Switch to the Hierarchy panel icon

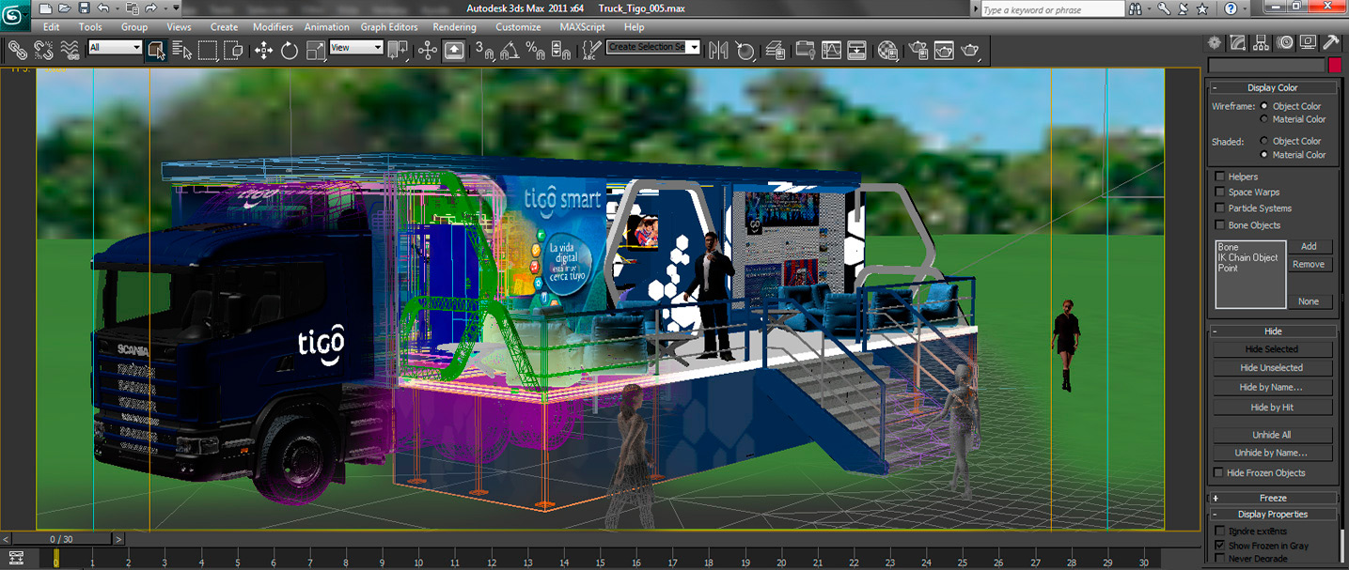coord(1261,42)
